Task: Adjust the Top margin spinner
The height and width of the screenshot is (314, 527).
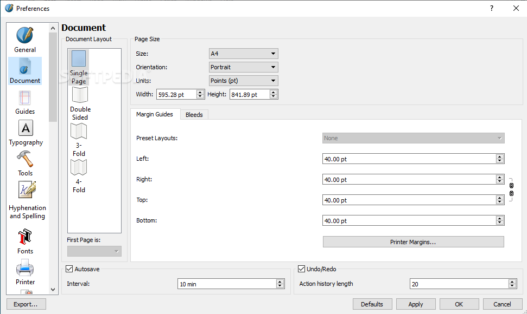Action: (x=500, y=200)
